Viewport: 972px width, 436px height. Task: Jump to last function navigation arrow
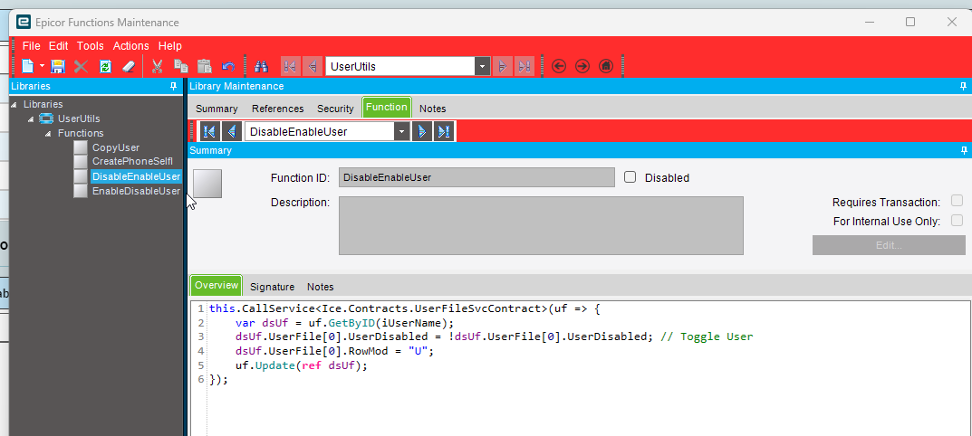(x=444, y=131)
